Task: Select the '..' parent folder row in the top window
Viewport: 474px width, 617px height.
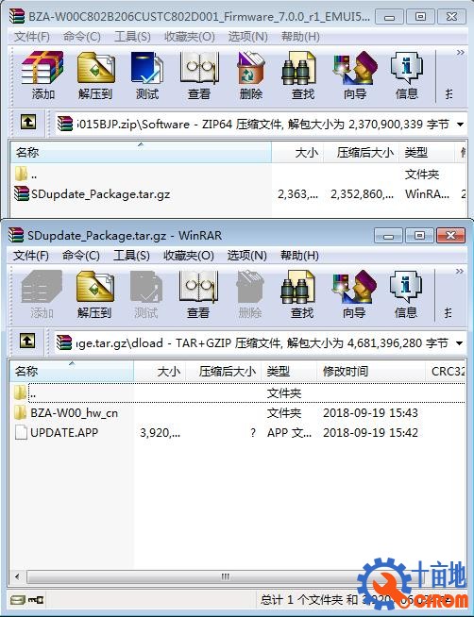Action: click(x=239, y=174)
